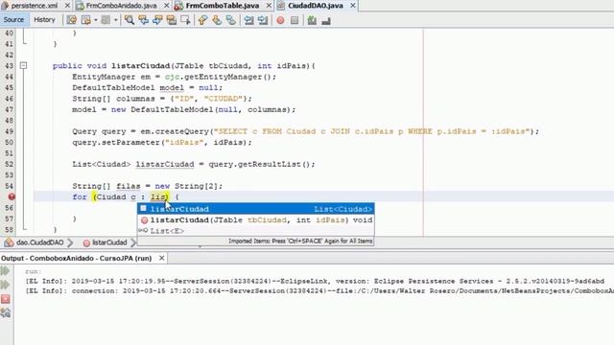Click the Shift Line Left icon
Viewport: 614px width, 345px height.
pyautogui.click(x=248, y=20)
